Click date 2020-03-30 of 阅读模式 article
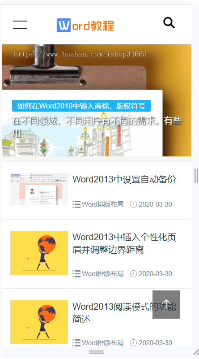199x359 pixels. tap(155, 343)
